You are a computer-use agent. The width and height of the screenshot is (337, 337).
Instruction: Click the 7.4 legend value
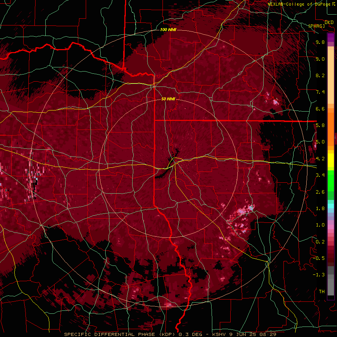tap(320, 92)
